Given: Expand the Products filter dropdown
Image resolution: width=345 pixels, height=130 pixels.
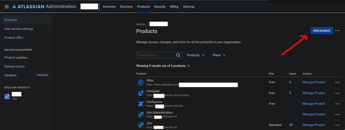Looking at the screenshot, I should coord(195,55).
